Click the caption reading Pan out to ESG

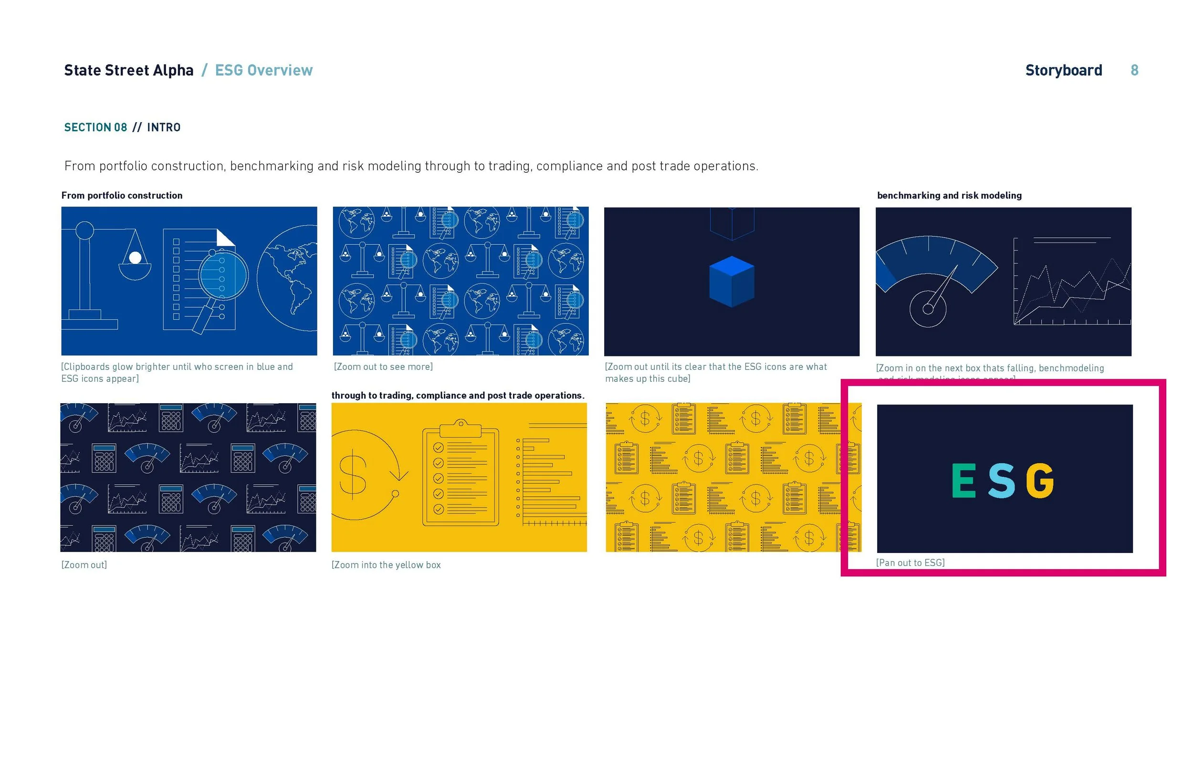tap(911, 563)
